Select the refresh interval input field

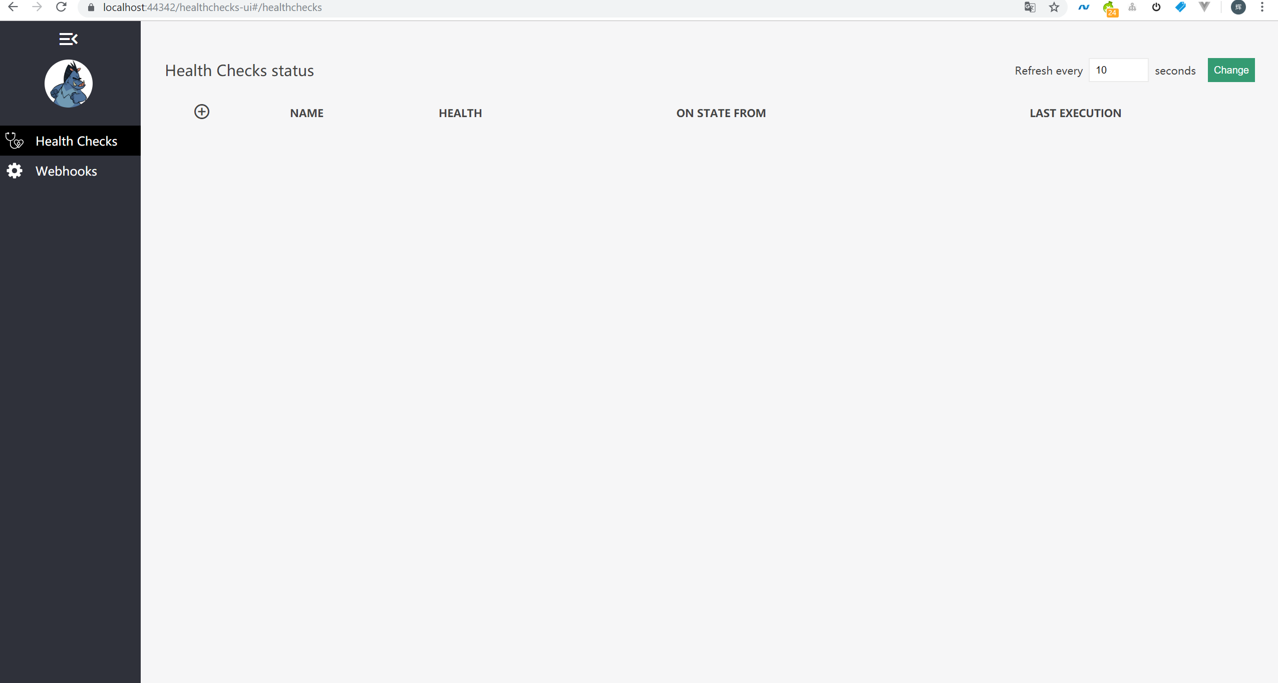tap(1117, 70)
